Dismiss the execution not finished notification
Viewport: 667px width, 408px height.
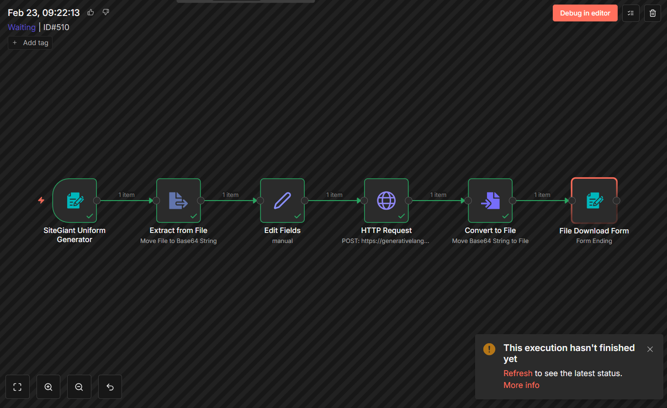[x=650, y=349]
